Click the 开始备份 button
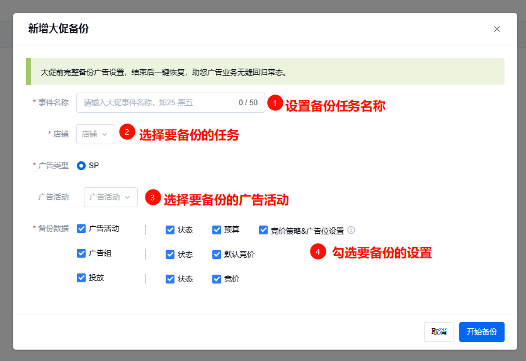526x361 pixels. 482,332
